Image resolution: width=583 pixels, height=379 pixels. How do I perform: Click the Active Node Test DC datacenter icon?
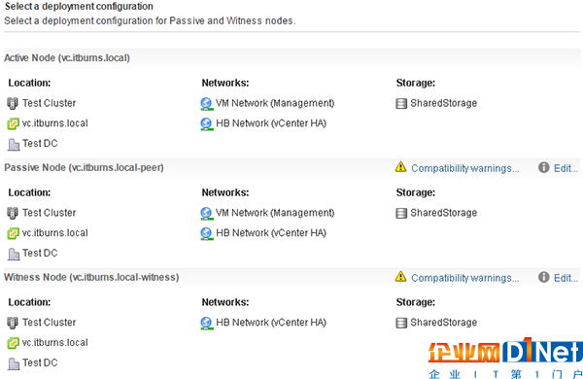pyautogui.click(x=14, y=144)
